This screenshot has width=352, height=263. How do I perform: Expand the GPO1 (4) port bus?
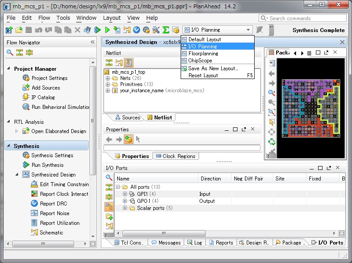pos(125,201)
